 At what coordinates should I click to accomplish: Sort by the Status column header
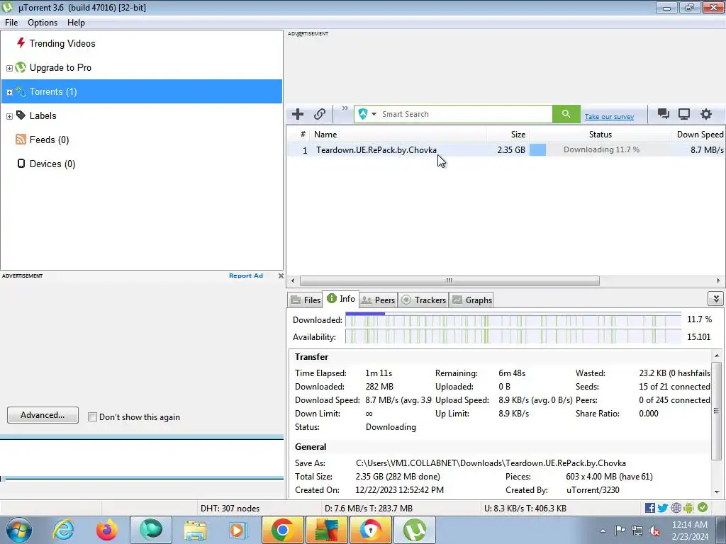(600, 134)
